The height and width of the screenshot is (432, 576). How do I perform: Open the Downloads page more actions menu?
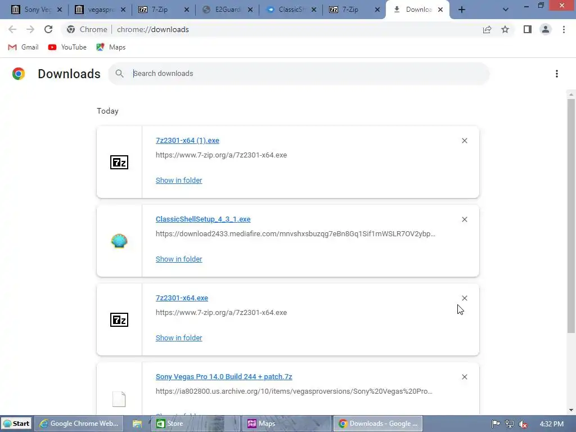(557, 74)
